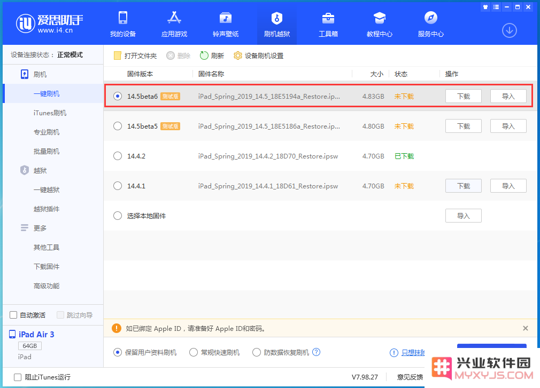Click the 更多 list icon in sidebar

(x=25, y=228)
